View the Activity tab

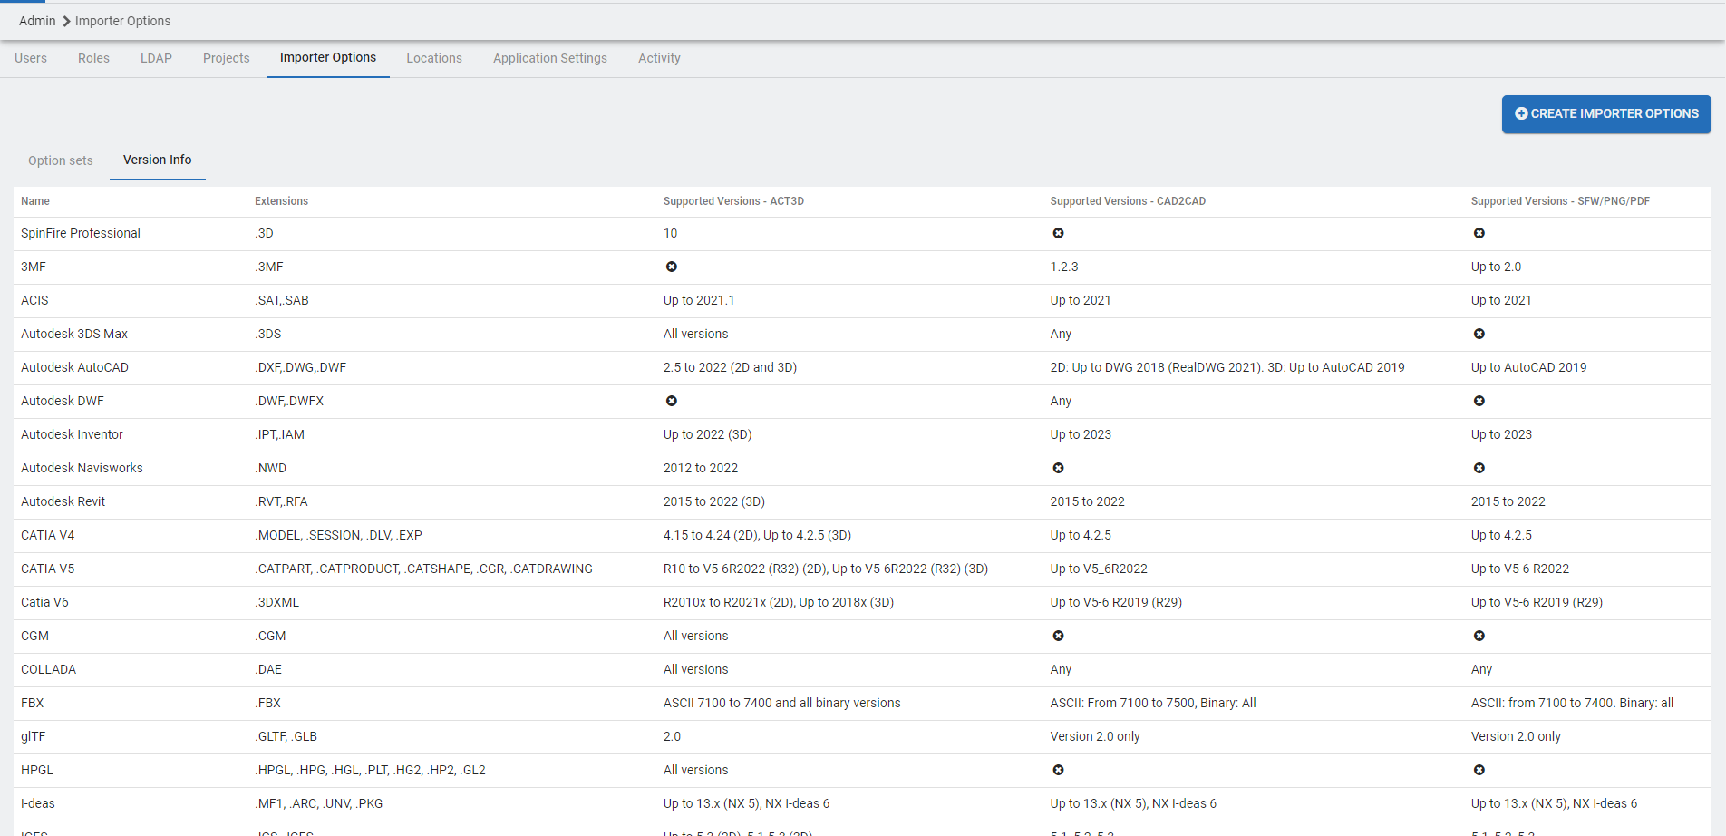tap(659, 58)
